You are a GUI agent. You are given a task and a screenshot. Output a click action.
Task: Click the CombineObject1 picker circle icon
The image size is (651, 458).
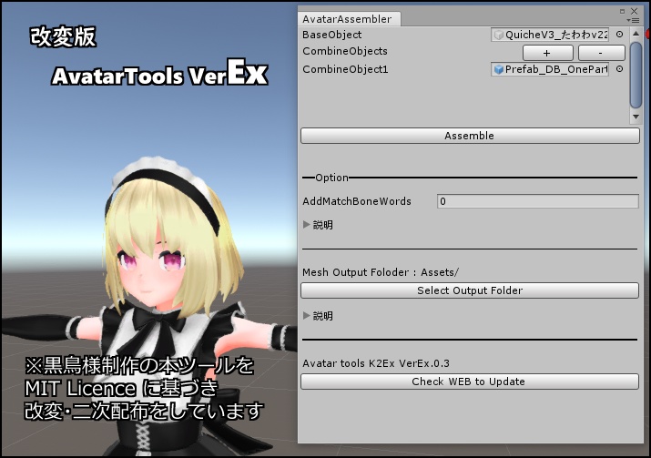[619, 69]
